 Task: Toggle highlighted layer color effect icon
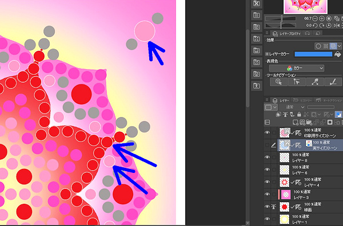click(333, 46)
